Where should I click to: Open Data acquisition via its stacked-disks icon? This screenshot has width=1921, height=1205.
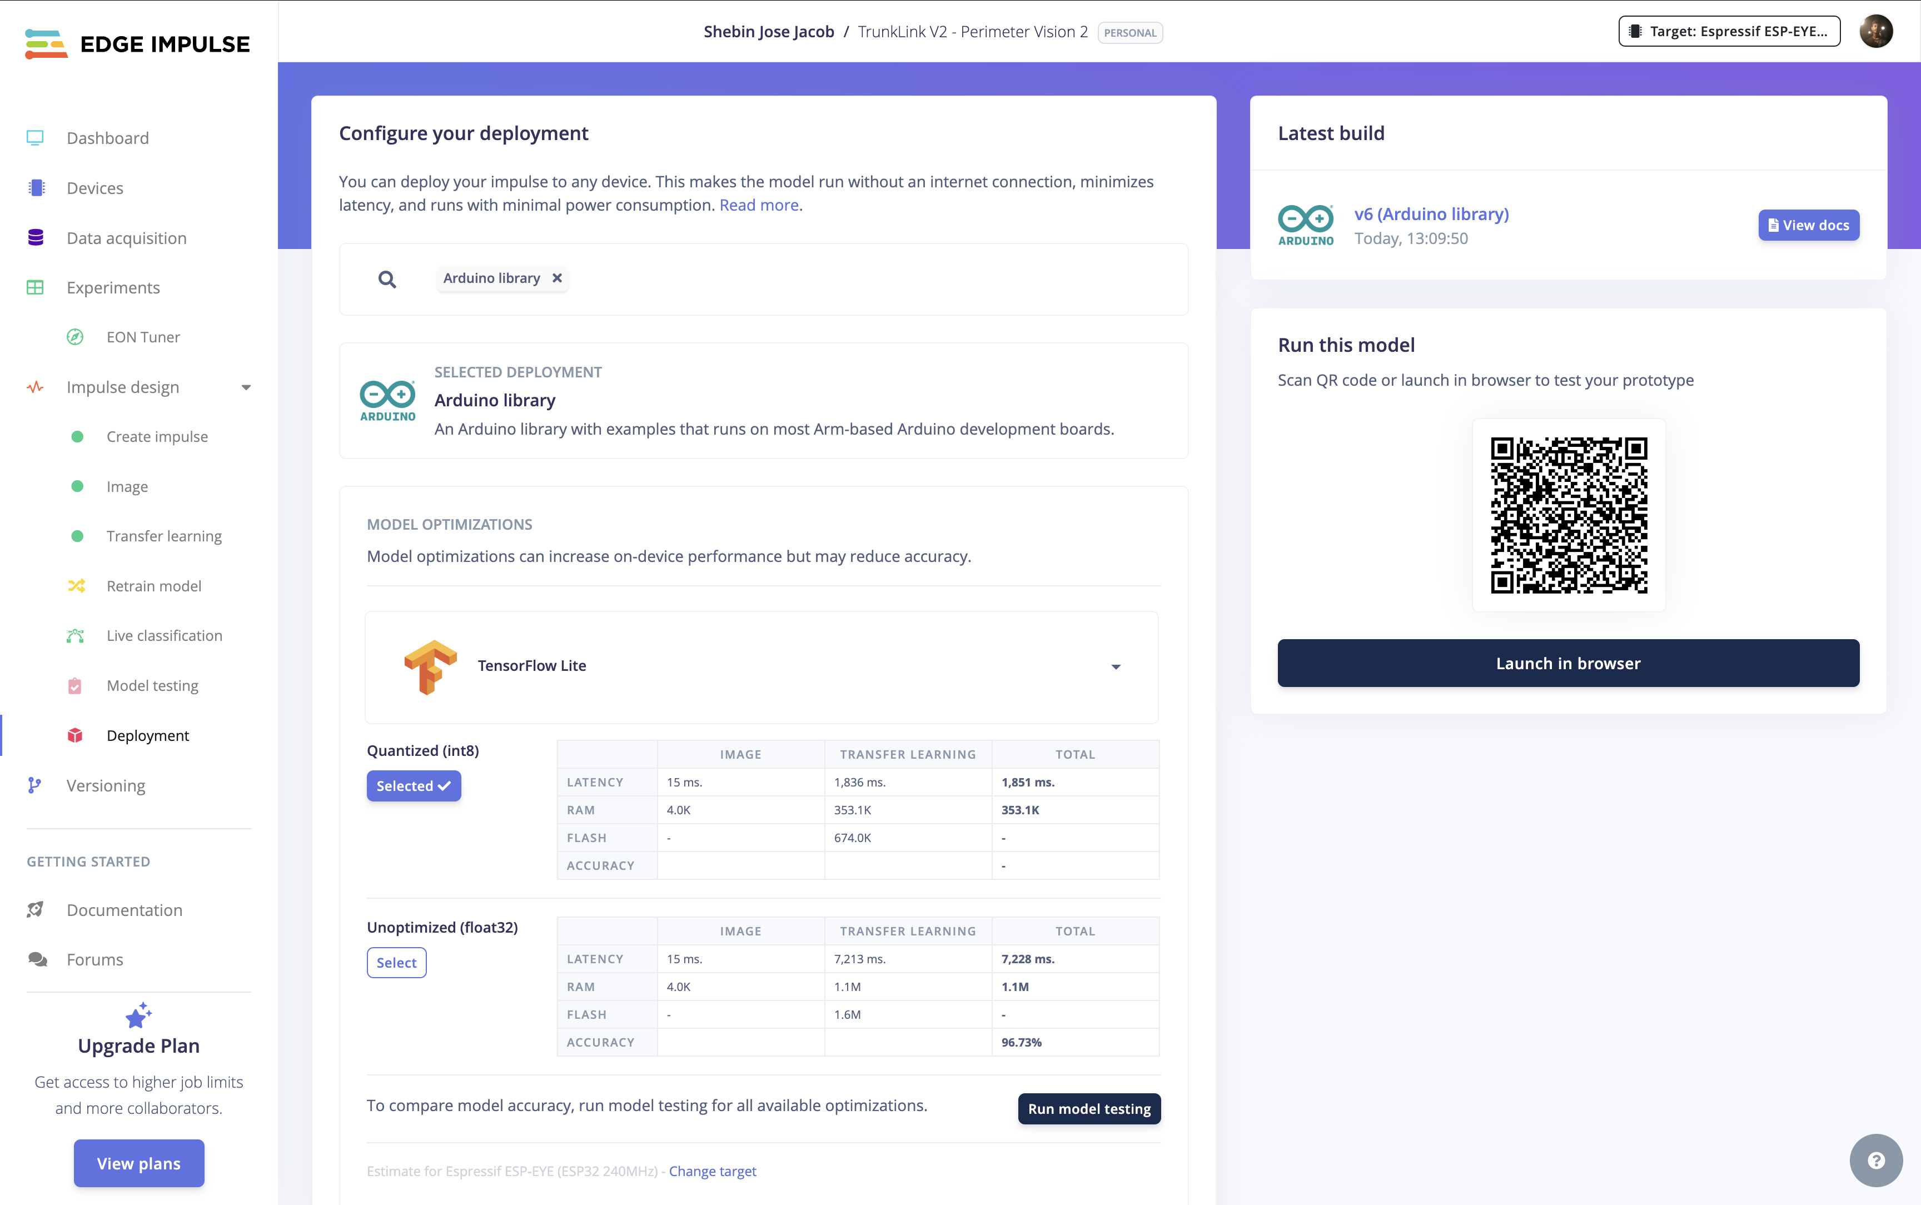[35, 237]
